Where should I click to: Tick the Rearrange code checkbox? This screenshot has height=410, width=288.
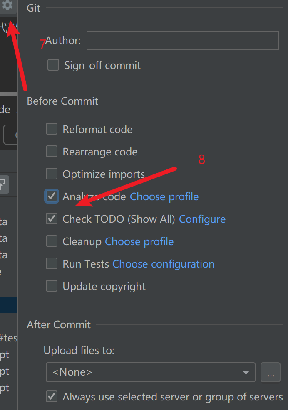coord(52,152)
